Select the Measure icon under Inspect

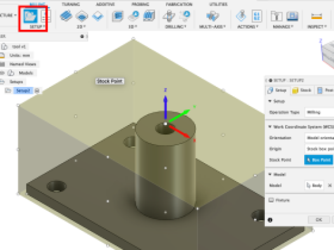tap(316, 16)
